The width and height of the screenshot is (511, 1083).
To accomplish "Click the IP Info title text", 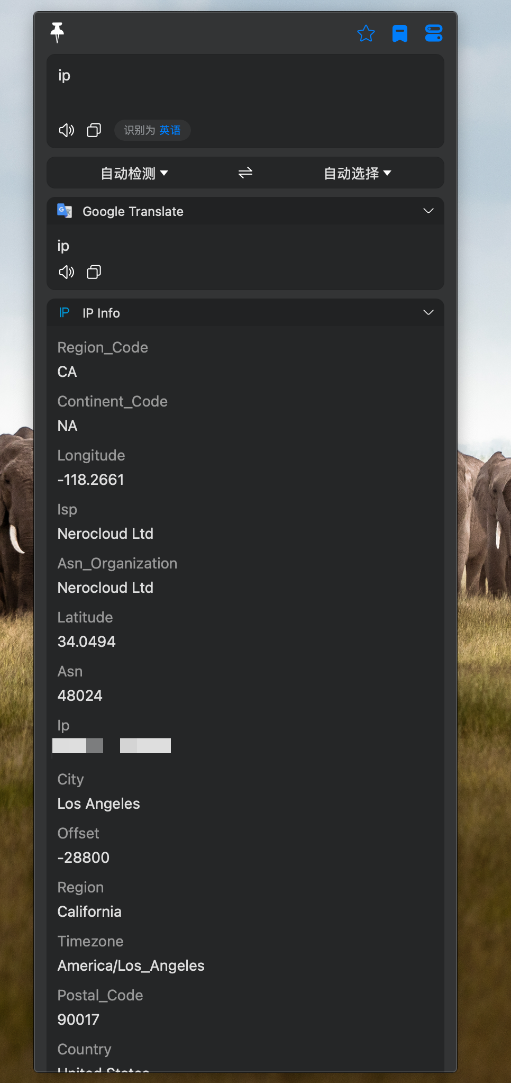I will pos(101,313).
